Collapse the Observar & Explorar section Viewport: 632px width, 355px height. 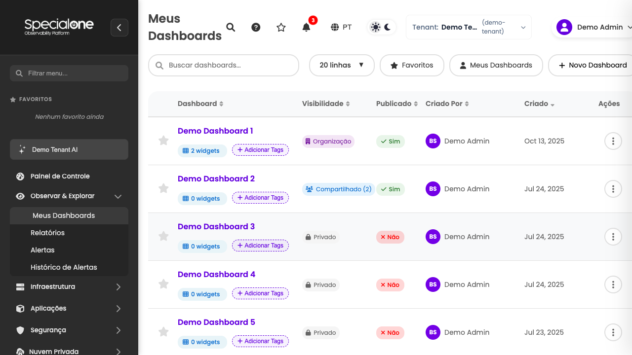69,196
